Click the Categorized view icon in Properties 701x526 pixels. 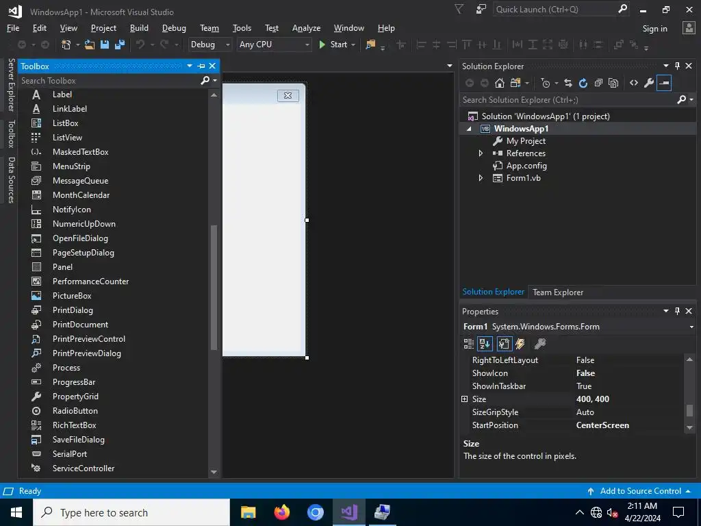coord(468,344)
